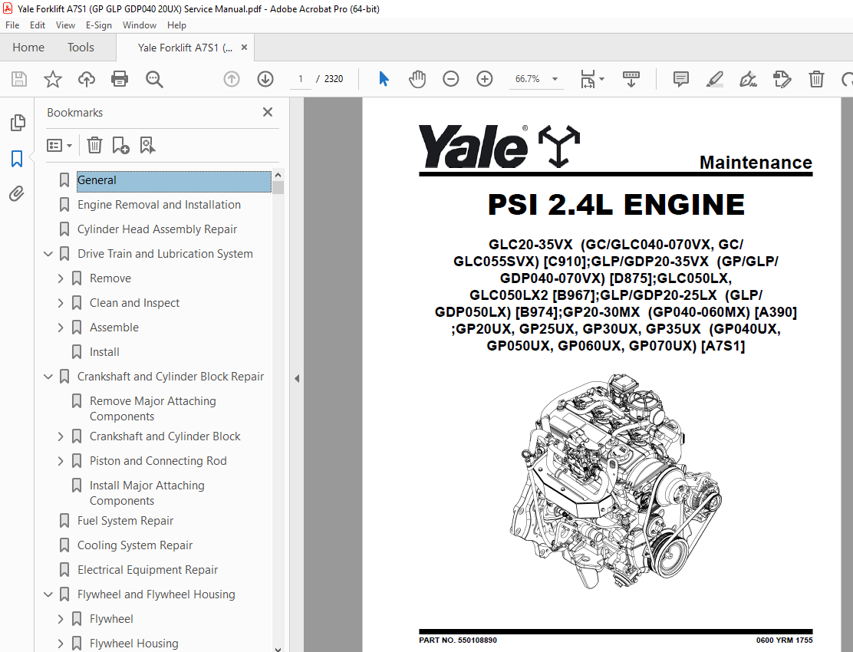The width and height of the screenshot is (853, 652).
Task: Click the read mode keyboard-arrow icon
Action: point(631,80)
